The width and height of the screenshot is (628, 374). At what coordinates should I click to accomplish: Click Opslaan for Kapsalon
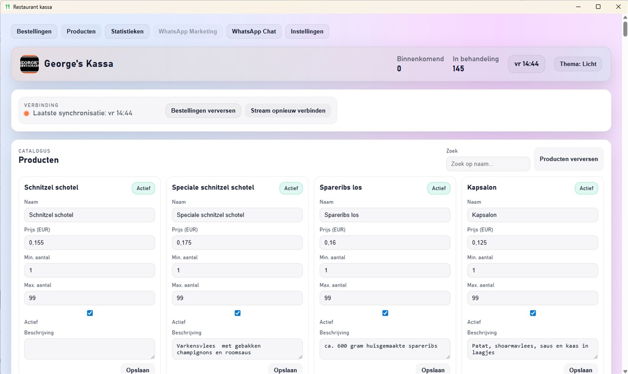pos(580,370)
